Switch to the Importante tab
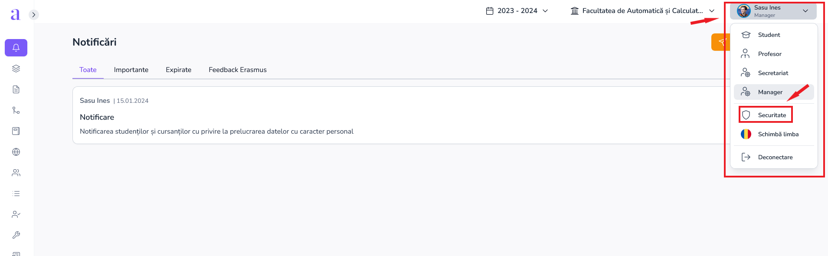The height and width of the screenshot is (256, 828). coord(131,70)
